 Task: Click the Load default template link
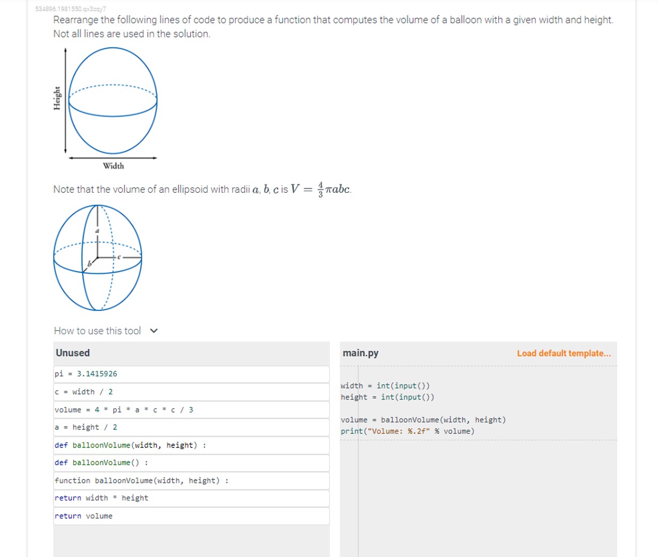click(x=564, y=353)
